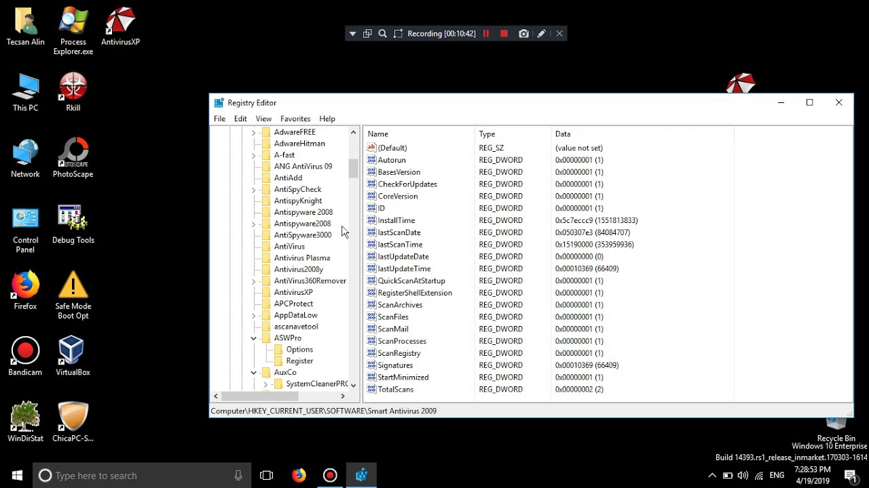Open Task View on the taskbar
Viewport: 869px width, 488px height.
click(x=267, y=475)
